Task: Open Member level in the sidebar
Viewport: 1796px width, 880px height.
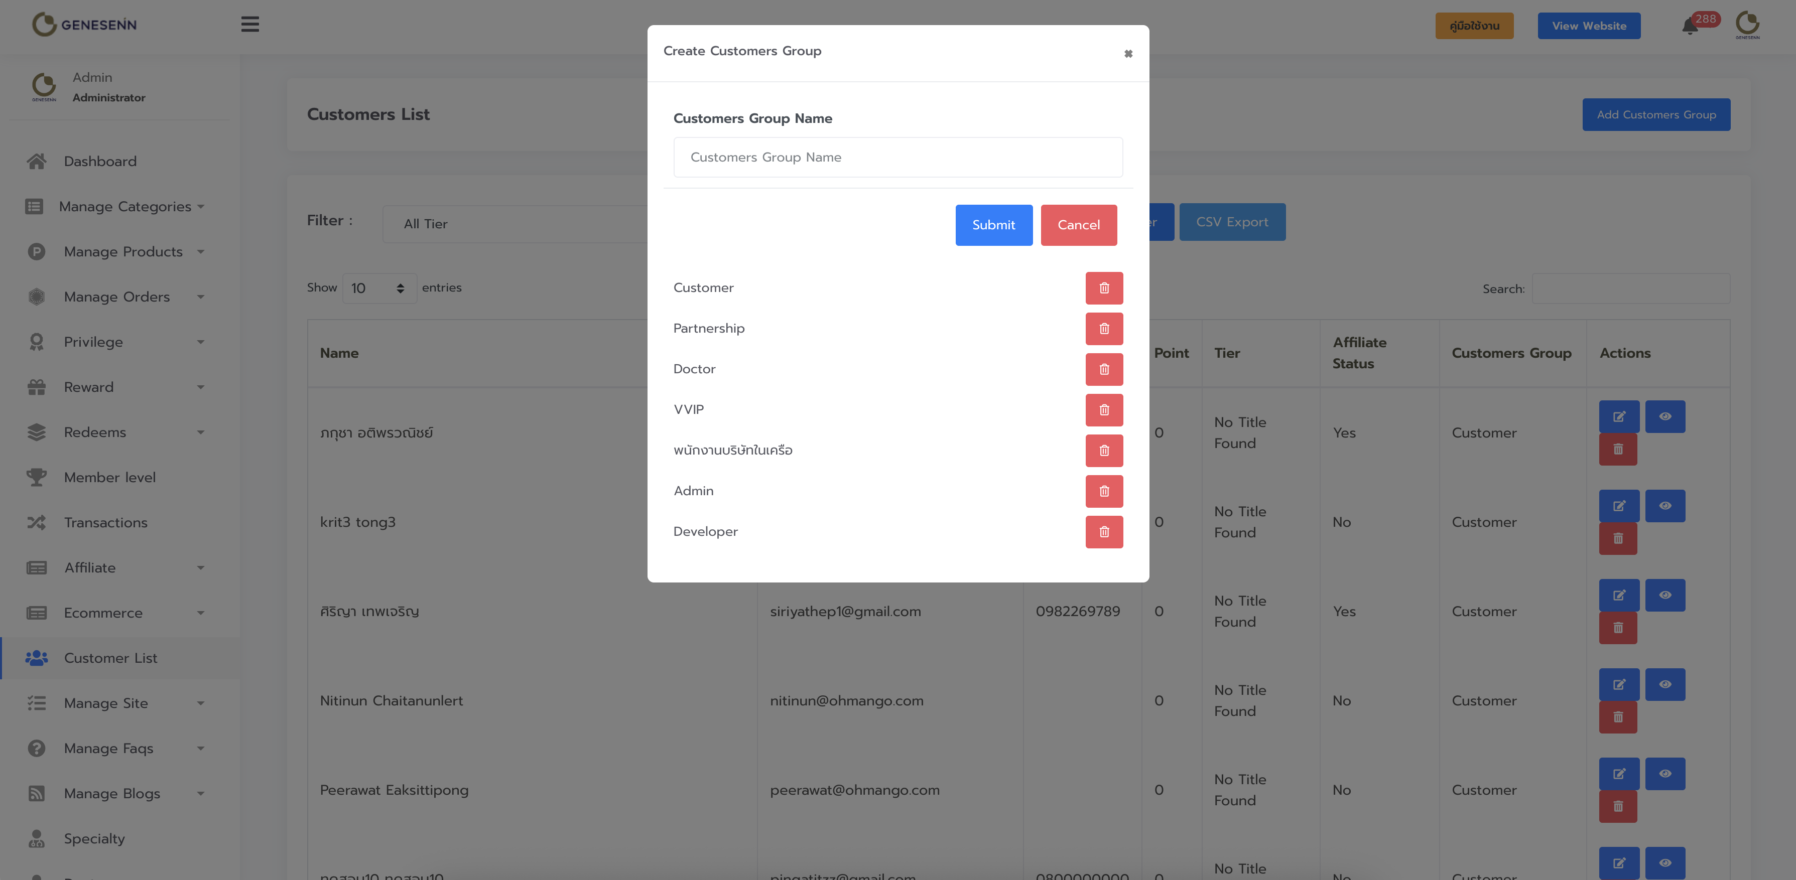Action: (x=109, y=477)
